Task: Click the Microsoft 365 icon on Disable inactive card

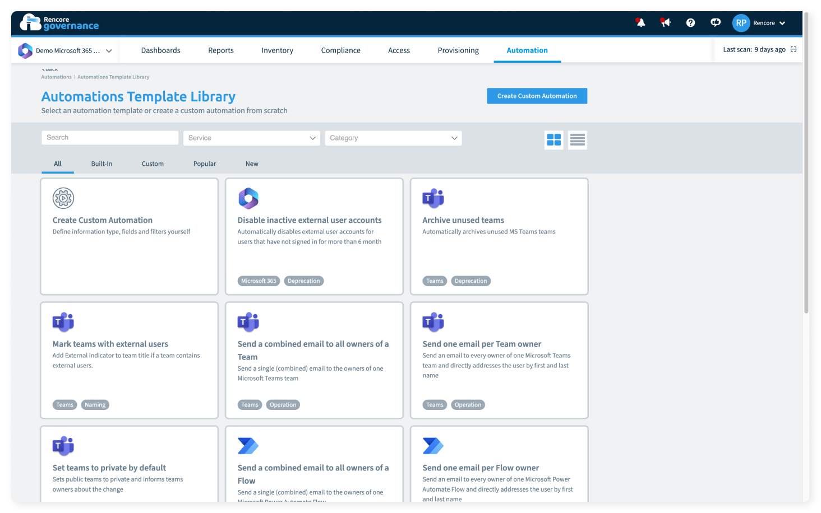Action: [x=248, y=198]
